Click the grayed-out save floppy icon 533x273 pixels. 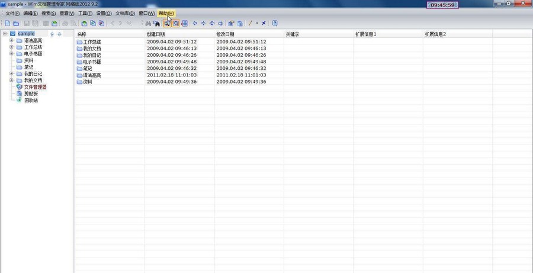coord(27,24)
